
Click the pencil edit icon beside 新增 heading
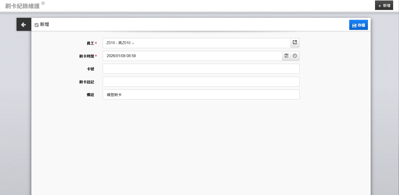36,25
